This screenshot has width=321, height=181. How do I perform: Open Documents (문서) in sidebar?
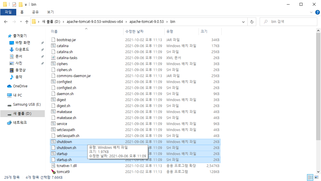click(19, 56)
